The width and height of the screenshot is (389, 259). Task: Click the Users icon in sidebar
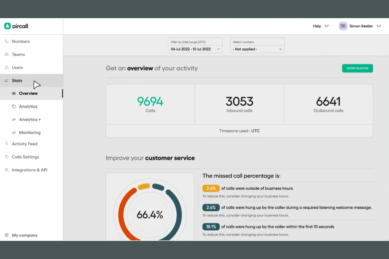[6, 67]
